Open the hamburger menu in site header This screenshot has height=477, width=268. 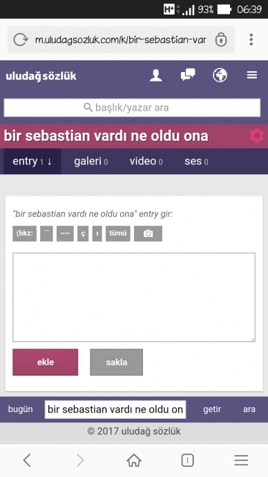[x=252, y=75]
